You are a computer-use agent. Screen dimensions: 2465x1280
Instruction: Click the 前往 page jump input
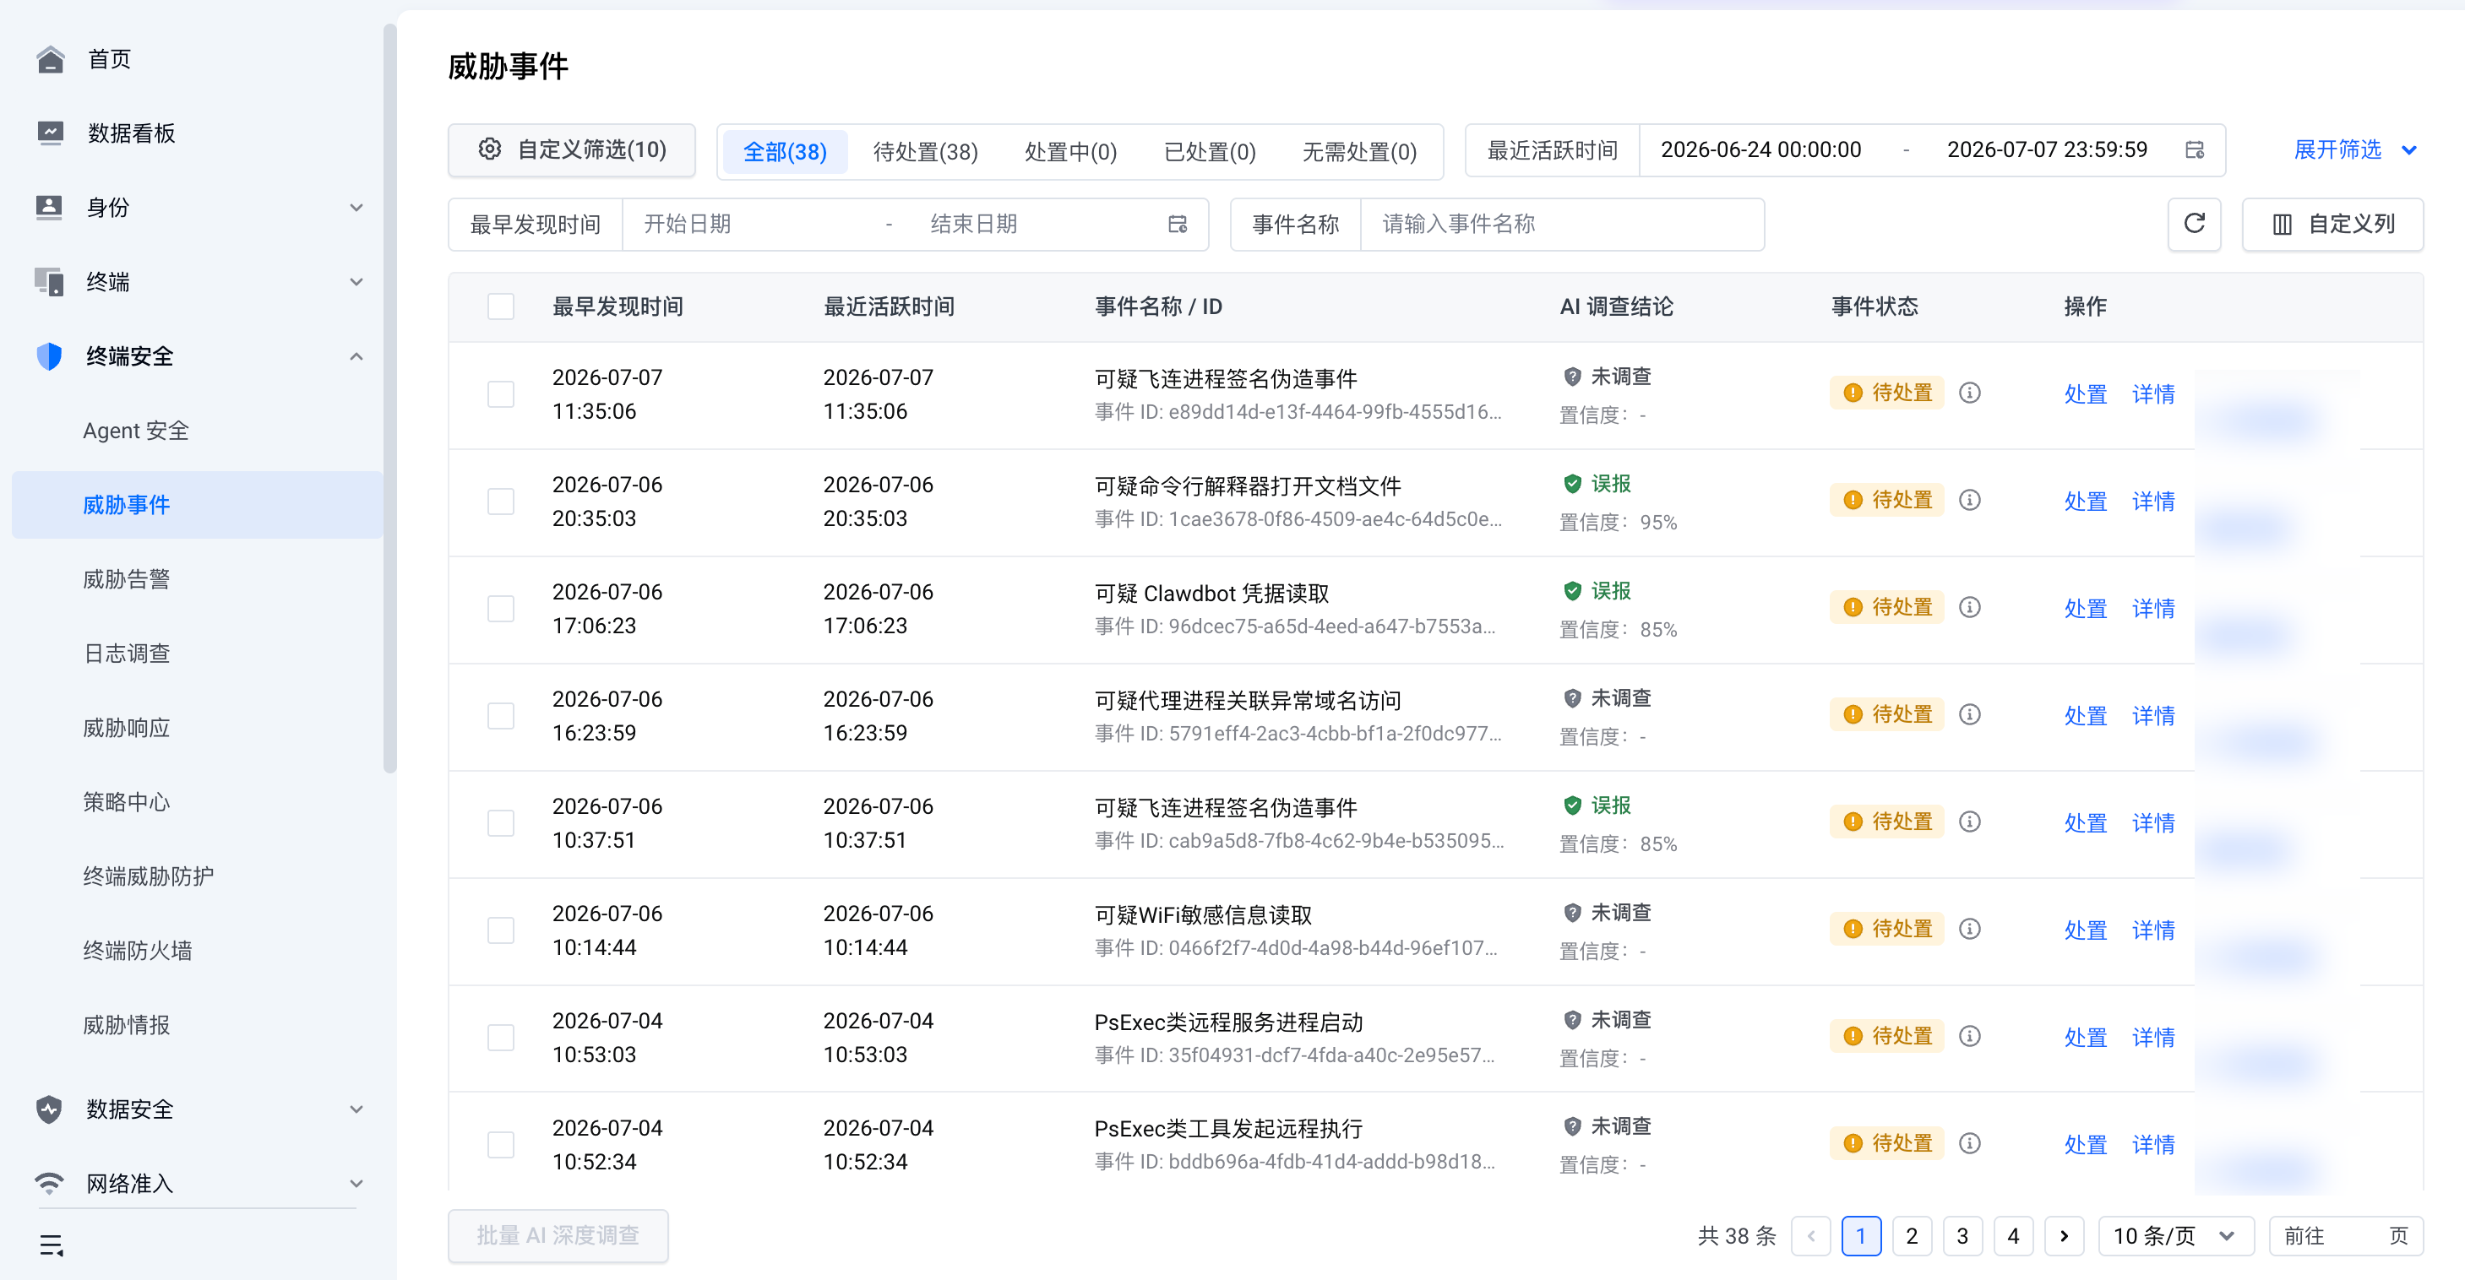[2347, 1236]
